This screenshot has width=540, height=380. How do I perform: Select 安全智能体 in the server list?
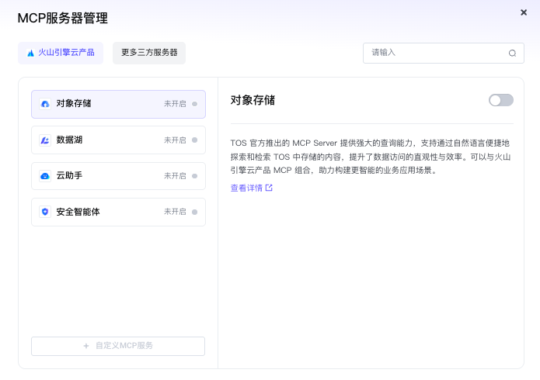[118, 212]
